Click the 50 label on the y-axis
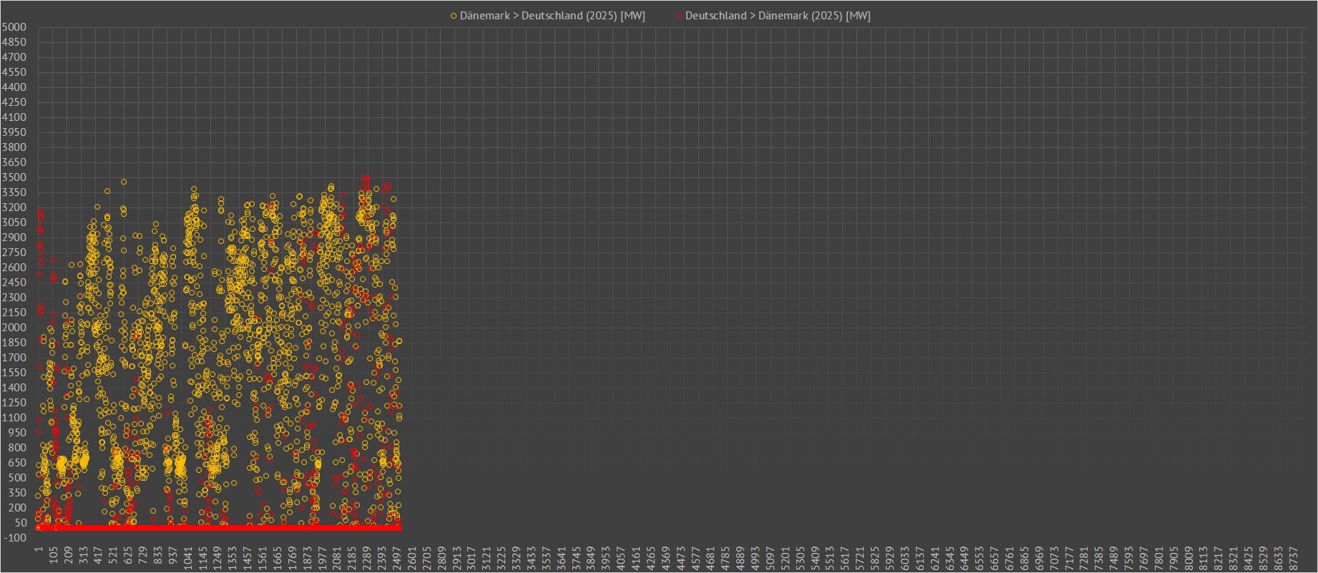The height and width of the screenshot is (573, 1318). tap(19, 523)
